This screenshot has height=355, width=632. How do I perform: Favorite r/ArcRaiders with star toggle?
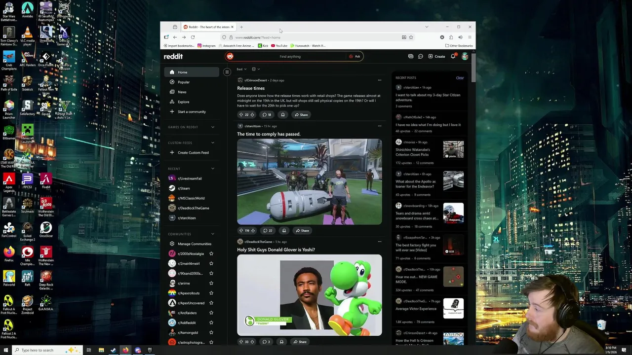211,313
